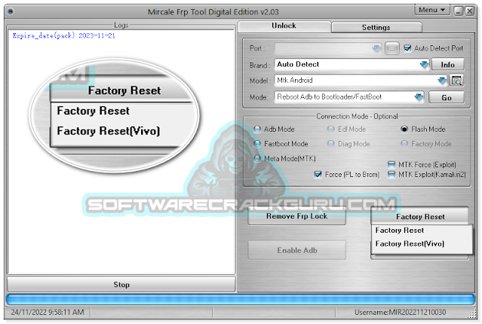
Task: Select Flash Mode radio button
Action: (x=404, y=130)
